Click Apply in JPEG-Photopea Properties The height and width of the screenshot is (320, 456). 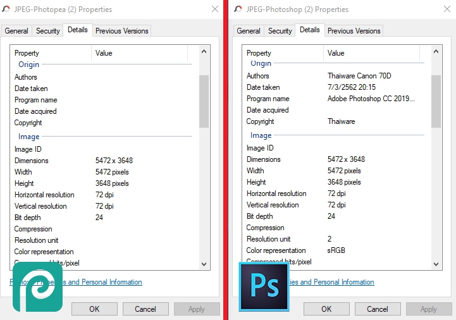point(197,309)
